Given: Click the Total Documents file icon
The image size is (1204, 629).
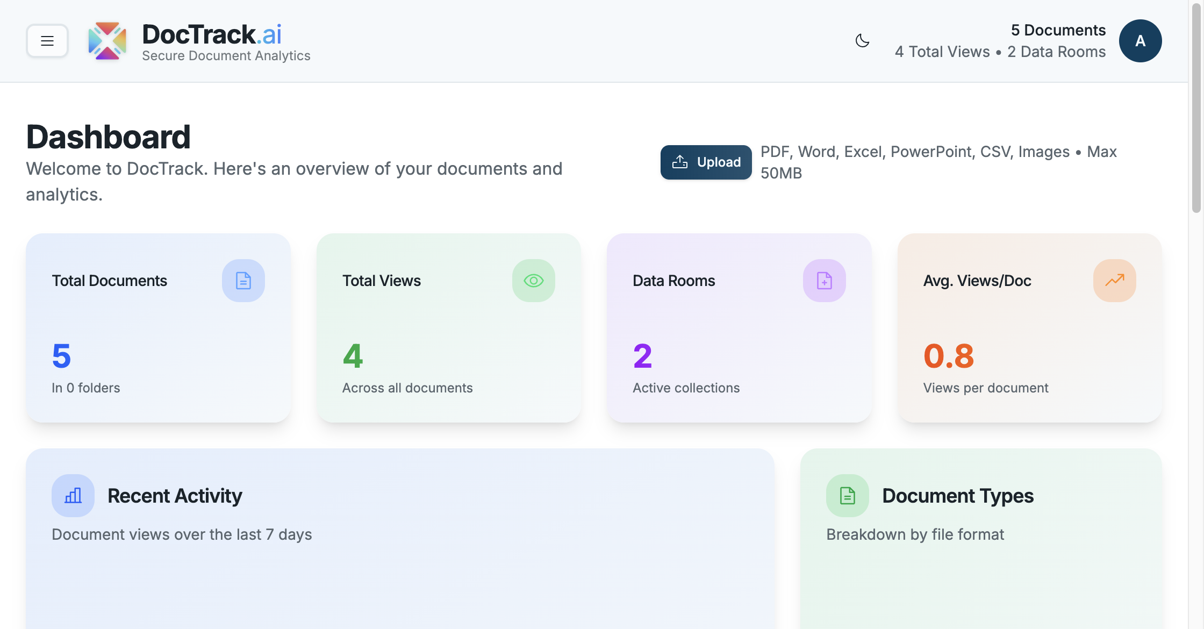Looking at the screenshot, I should pyautogui.click(x=243, y=281).
